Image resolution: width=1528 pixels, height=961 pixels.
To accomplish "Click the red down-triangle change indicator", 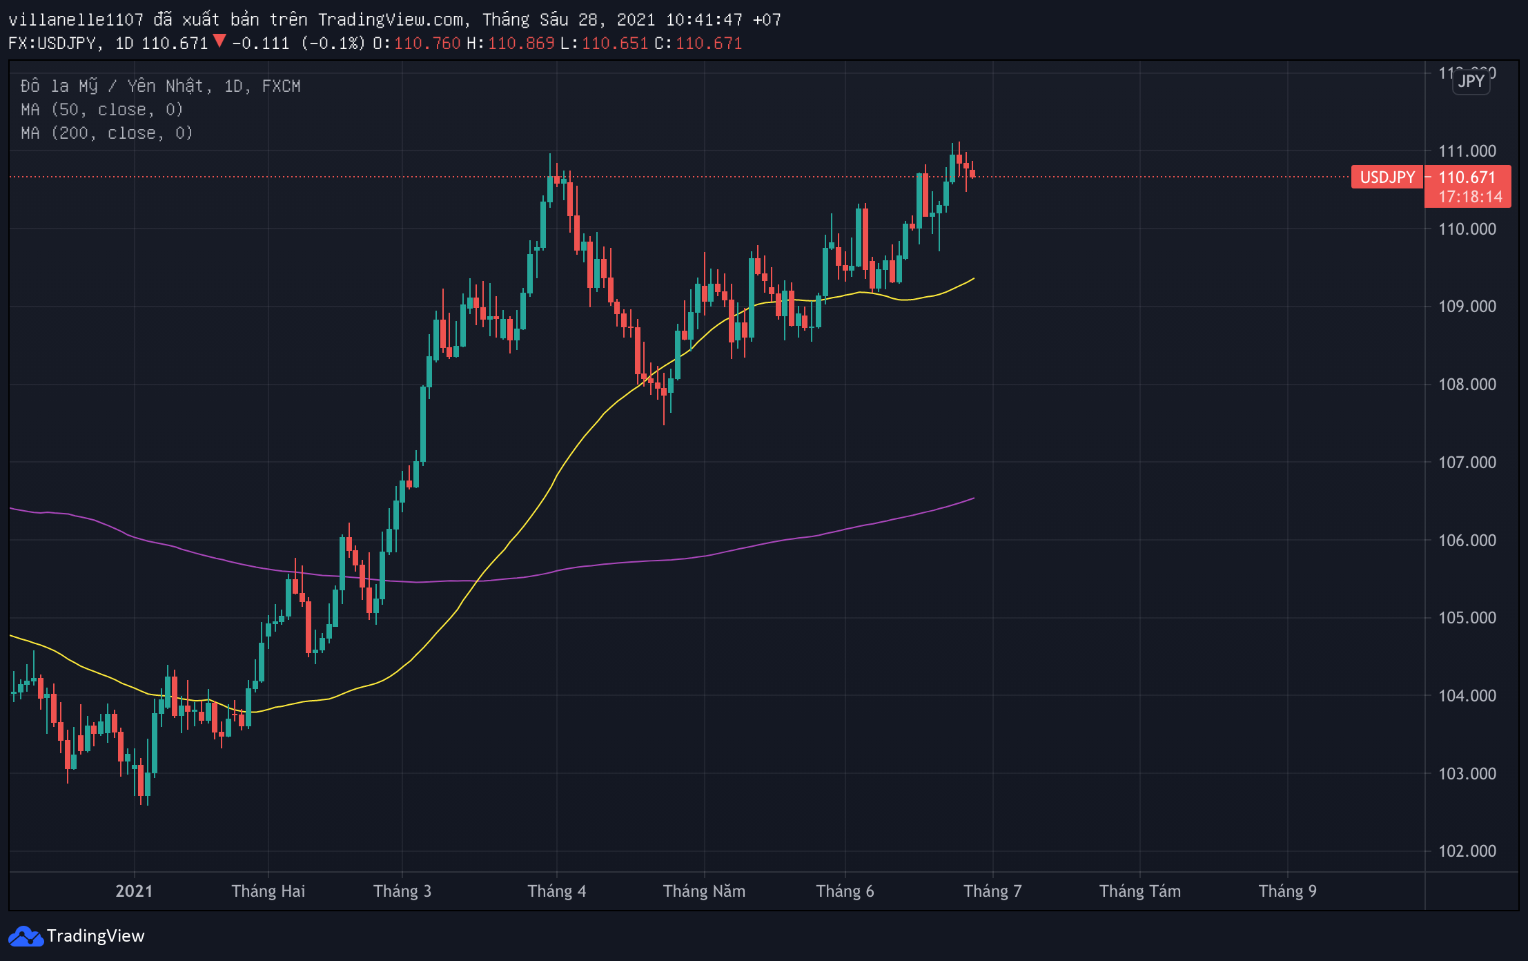I will [x=219, y=41].
